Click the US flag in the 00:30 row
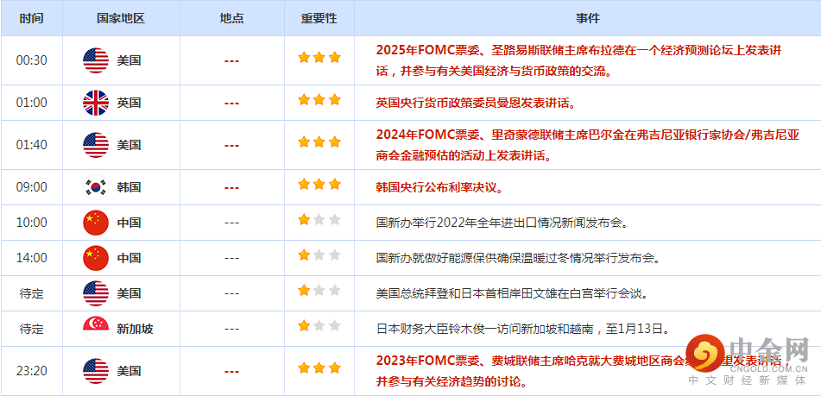Image resolution: width=821 pixels, height=396 pixels. click(96, 60)
